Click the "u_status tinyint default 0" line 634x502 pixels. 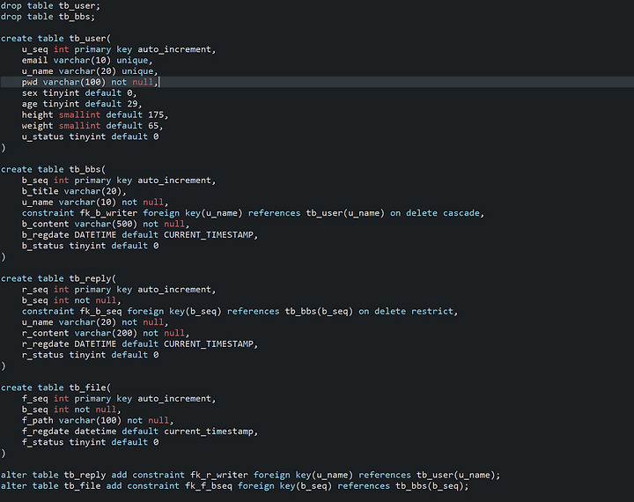pyautogui.click(x=90, y=137)
